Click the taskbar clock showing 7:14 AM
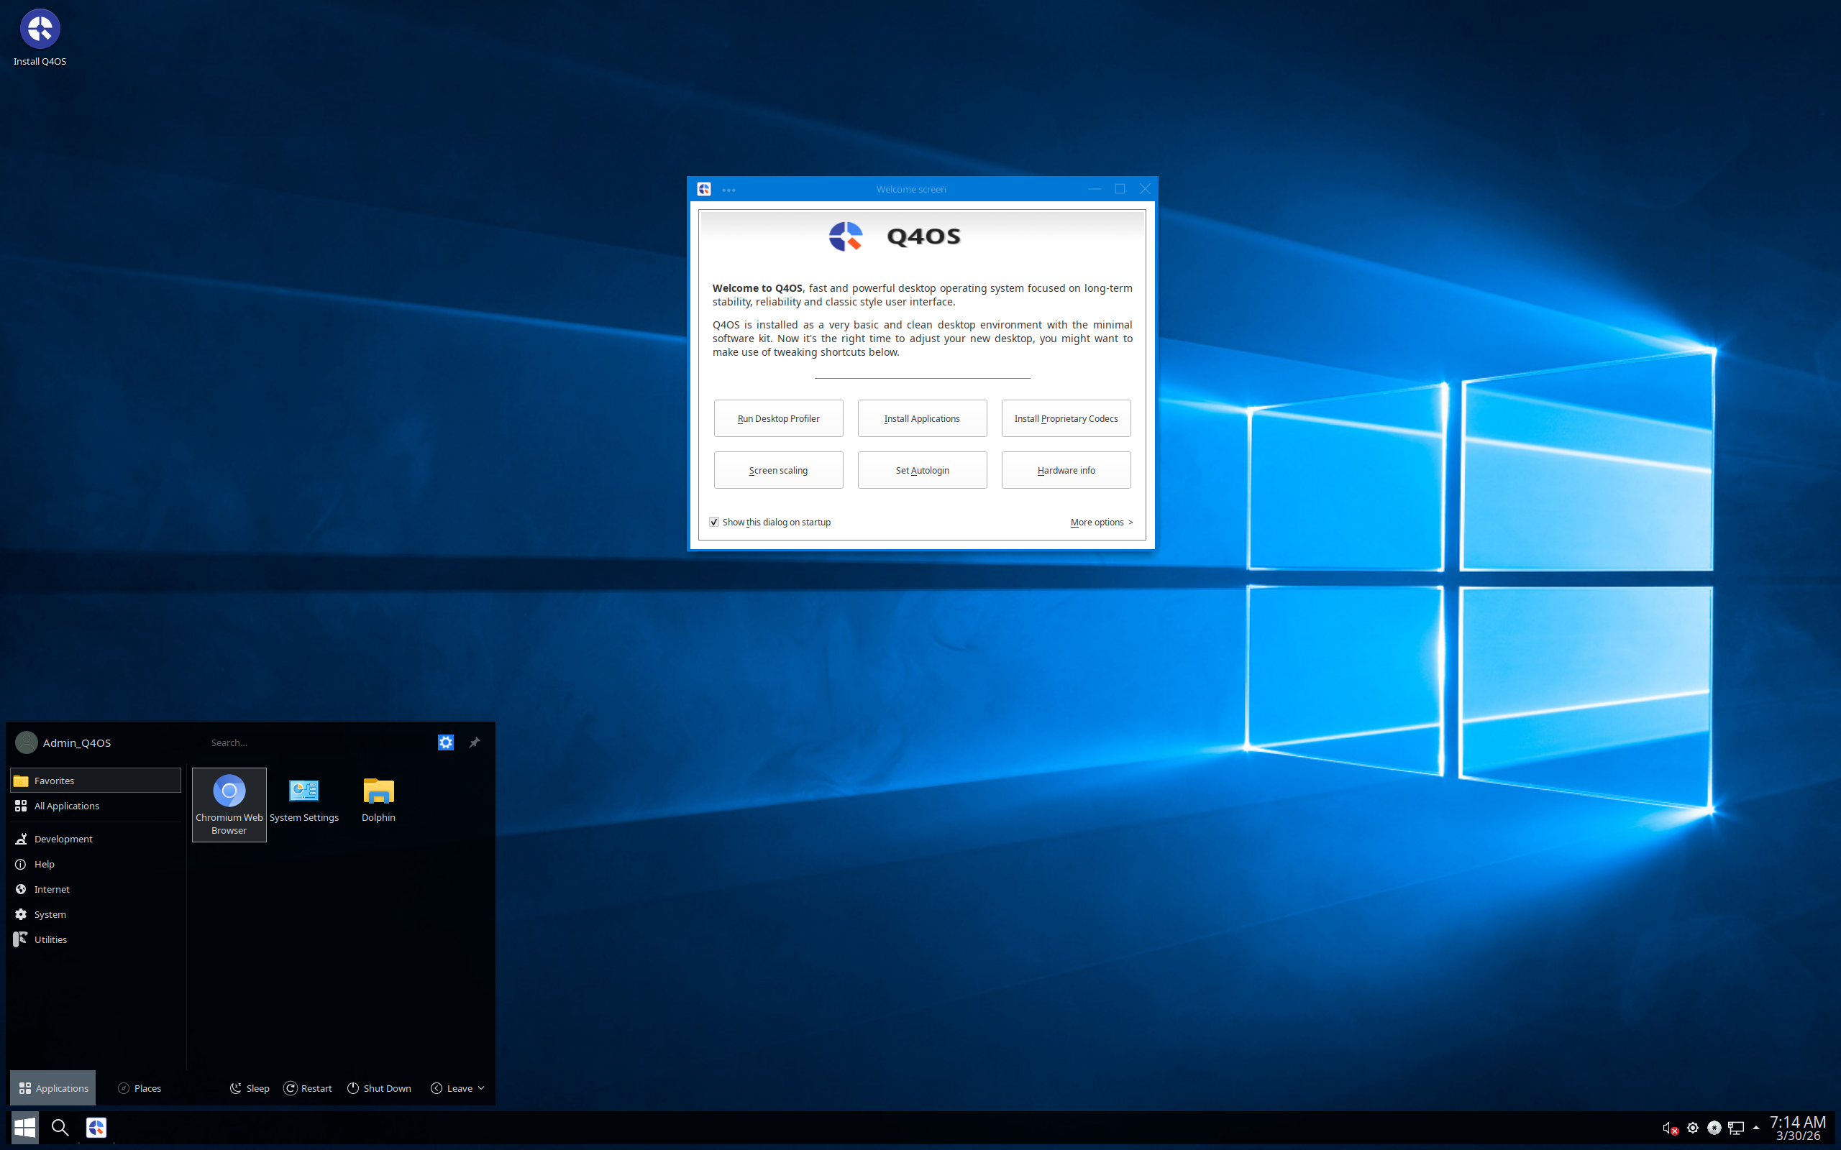 1798,1128
